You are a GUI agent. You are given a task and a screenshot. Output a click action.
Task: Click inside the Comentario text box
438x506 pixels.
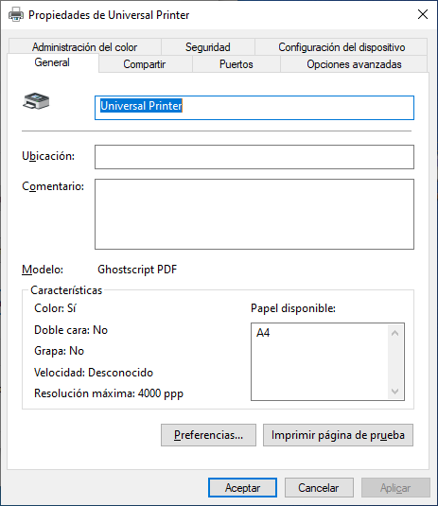(254, 215)
